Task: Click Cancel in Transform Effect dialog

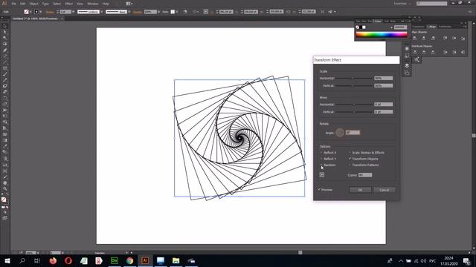Action: tap(384, 190)
